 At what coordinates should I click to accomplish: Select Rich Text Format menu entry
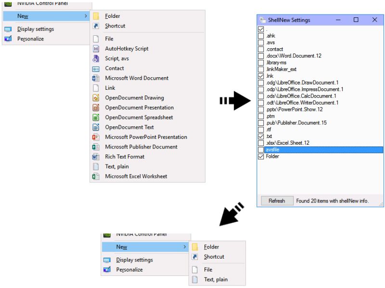coord(147,157)
